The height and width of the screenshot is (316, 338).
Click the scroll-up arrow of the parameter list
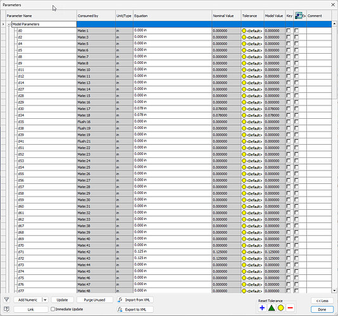334,23
